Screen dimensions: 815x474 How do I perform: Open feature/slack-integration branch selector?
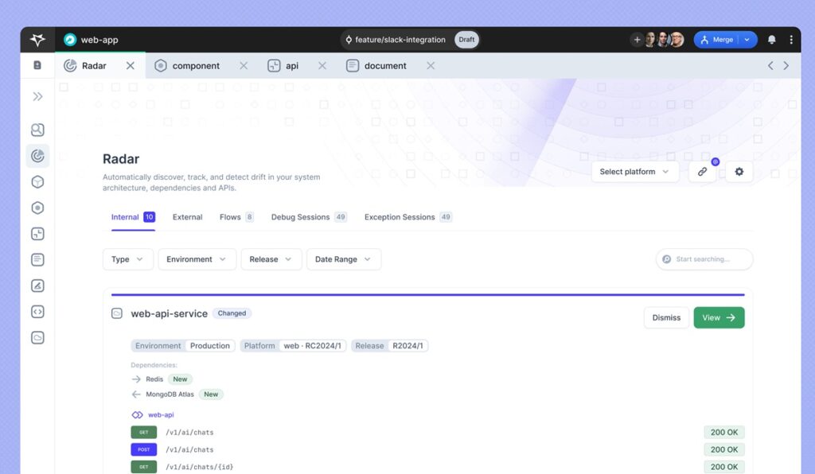(x=396, y=40)
